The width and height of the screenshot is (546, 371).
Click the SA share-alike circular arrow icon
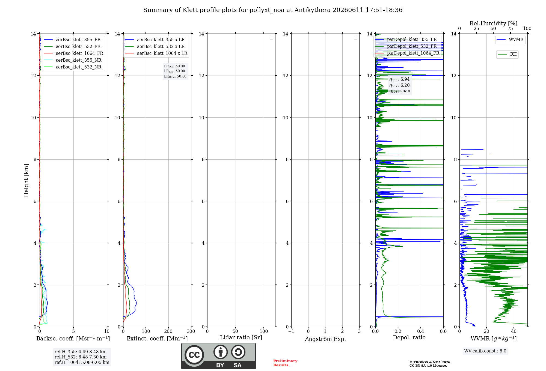(x=238, y=352)
